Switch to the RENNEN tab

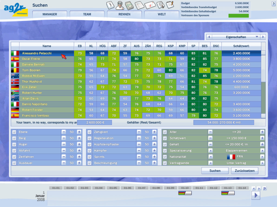tap(124, 14)
